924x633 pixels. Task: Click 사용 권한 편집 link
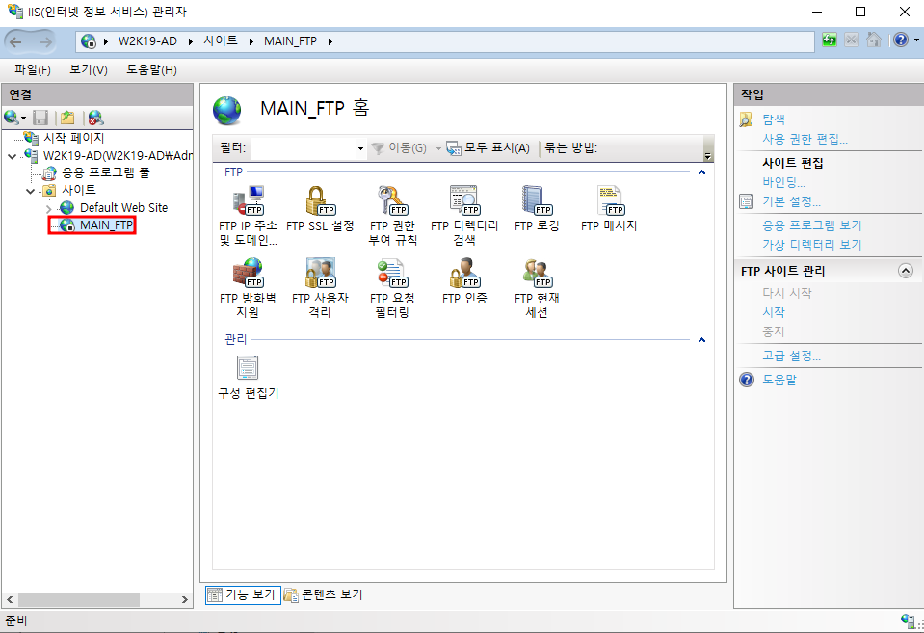805,139
